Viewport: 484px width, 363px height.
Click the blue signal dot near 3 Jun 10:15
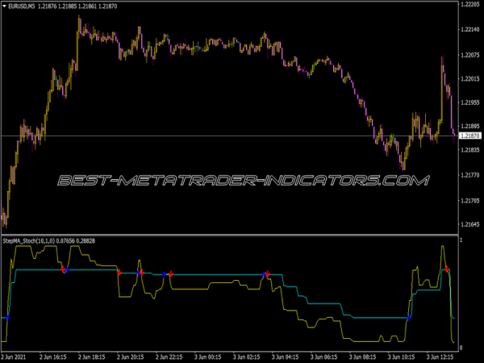(x=409, y=318)
